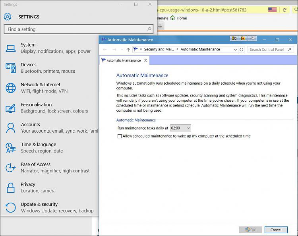This screenshot has height=236, width=298.
Task: Click Devices settings label
Action: [29, 65]
